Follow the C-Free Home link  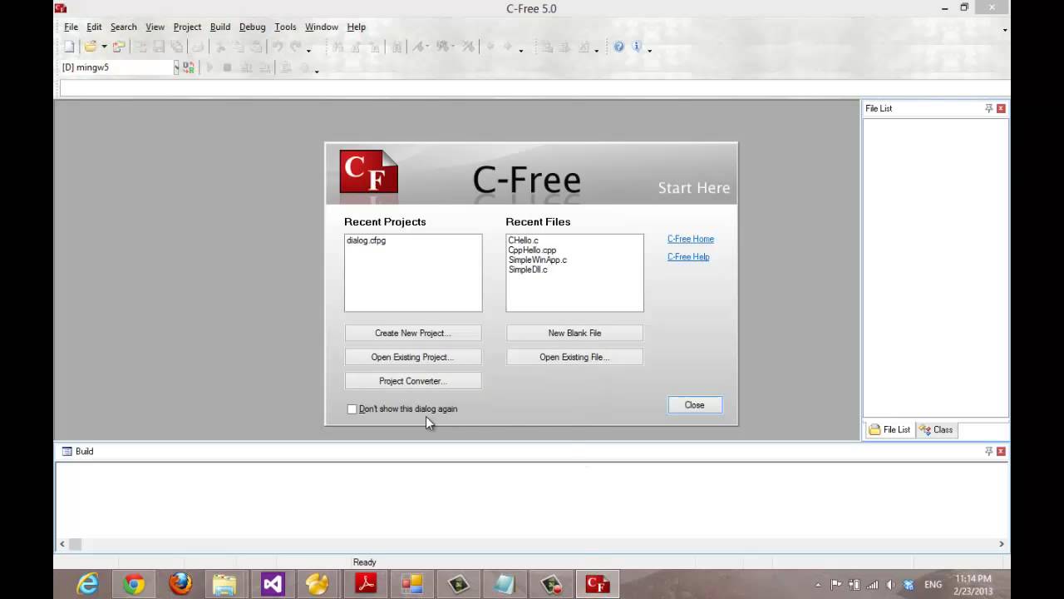click(691, 239)
